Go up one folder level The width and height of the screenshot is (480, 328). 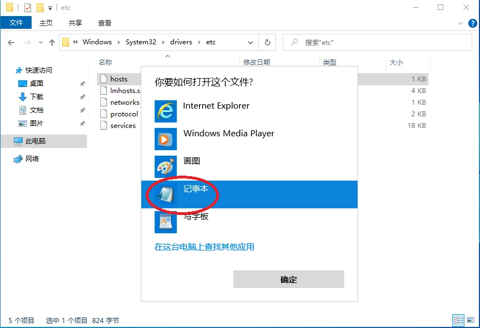click(52, 43)
